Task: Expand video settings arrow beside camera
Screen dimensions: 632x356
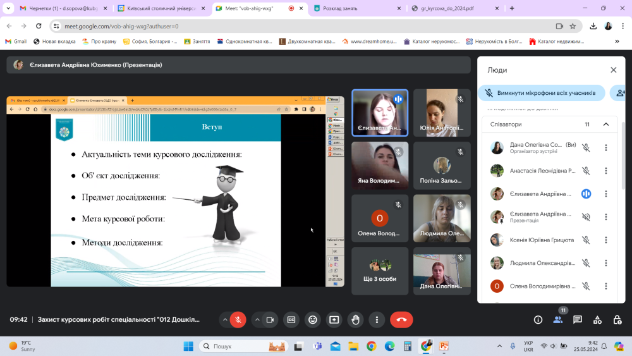Action: (257, 320)
